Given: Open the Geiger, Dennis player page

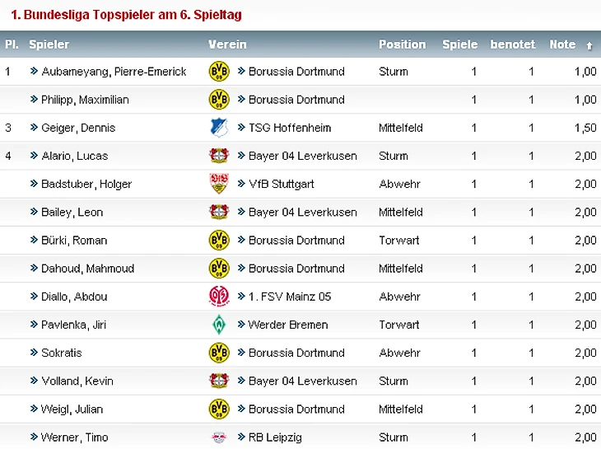Looking at the screenshot, I should [x=78, y=128].
